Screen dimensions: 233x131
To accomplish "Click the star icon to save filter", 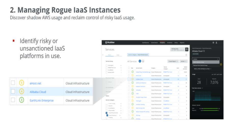I will (x=186, y=55).
